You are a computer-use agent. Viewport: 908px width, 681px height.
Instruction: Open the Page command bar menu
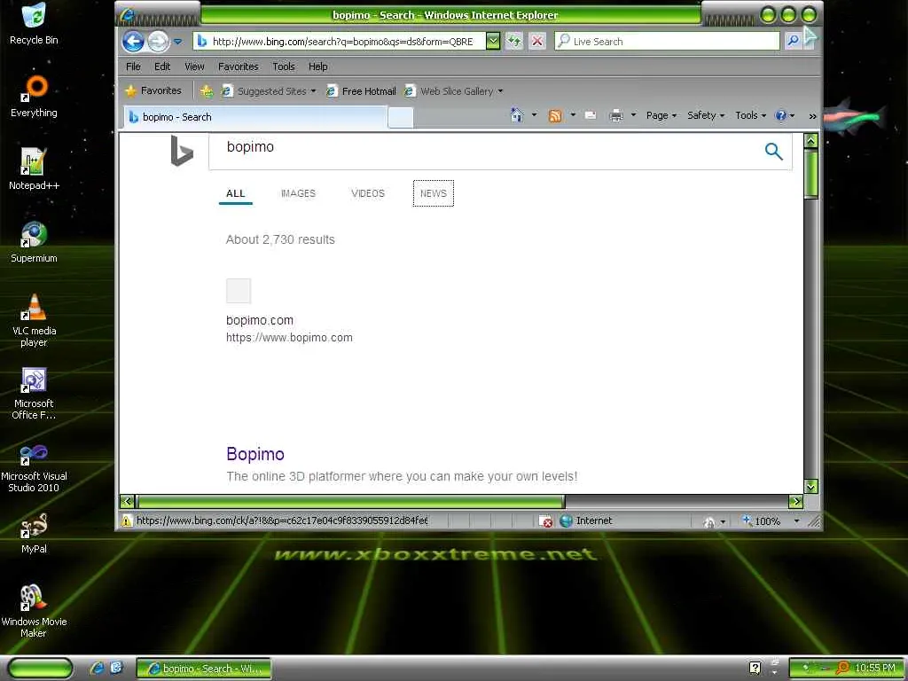point(661,115)
